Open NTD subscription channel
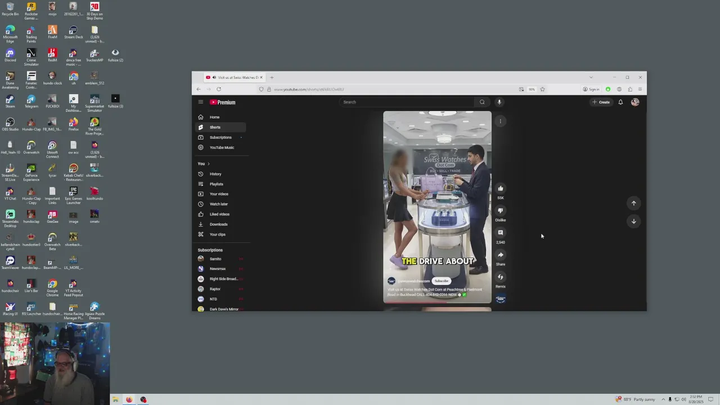 (x=220, y=299)
